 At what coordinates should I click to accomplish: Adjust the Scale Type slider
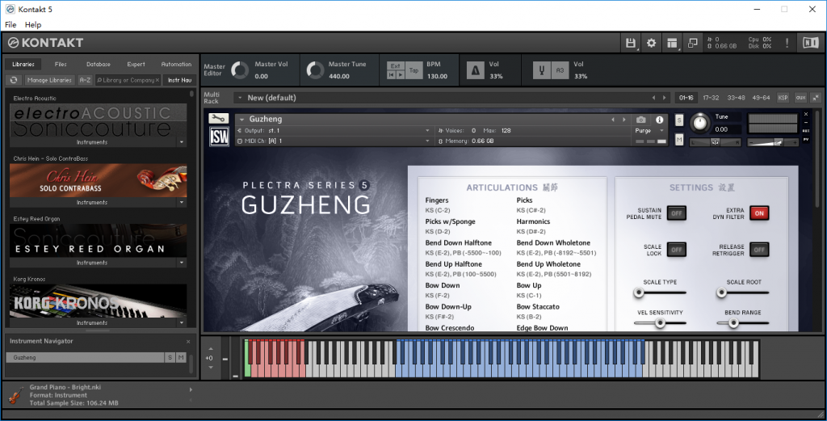click(659, 293)
